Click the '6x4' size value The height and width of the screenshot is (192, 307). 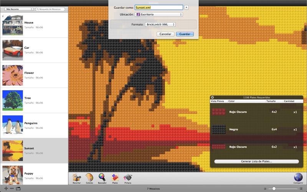point(274,129)
